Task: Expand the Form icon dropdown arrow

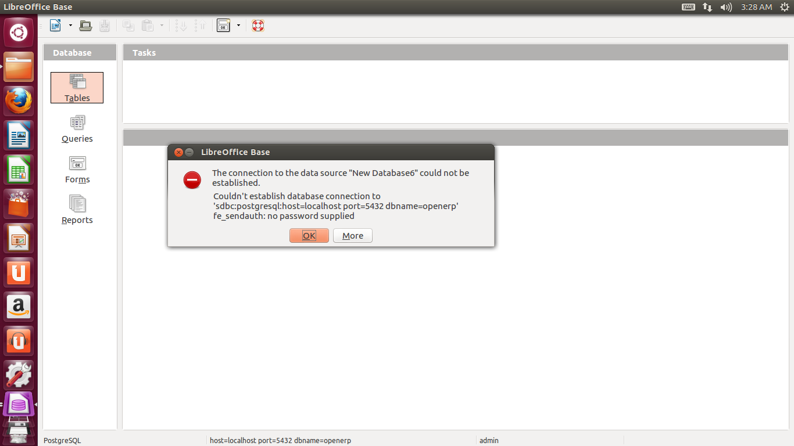Action: pyautogui.click(x=238, y=26)
